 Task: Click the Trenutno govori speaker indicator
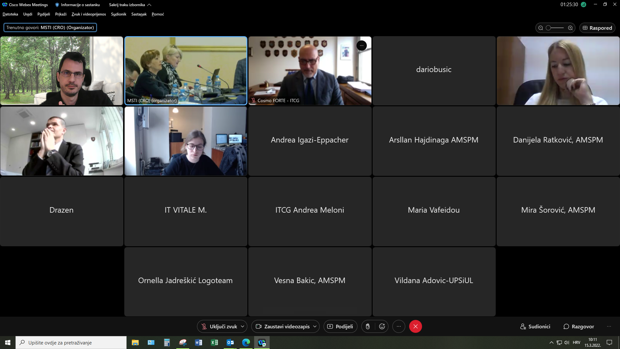pos(50,27)
